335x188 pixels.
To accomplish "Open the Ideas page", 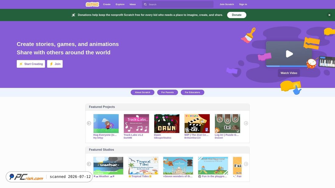I will coord(133,4).
